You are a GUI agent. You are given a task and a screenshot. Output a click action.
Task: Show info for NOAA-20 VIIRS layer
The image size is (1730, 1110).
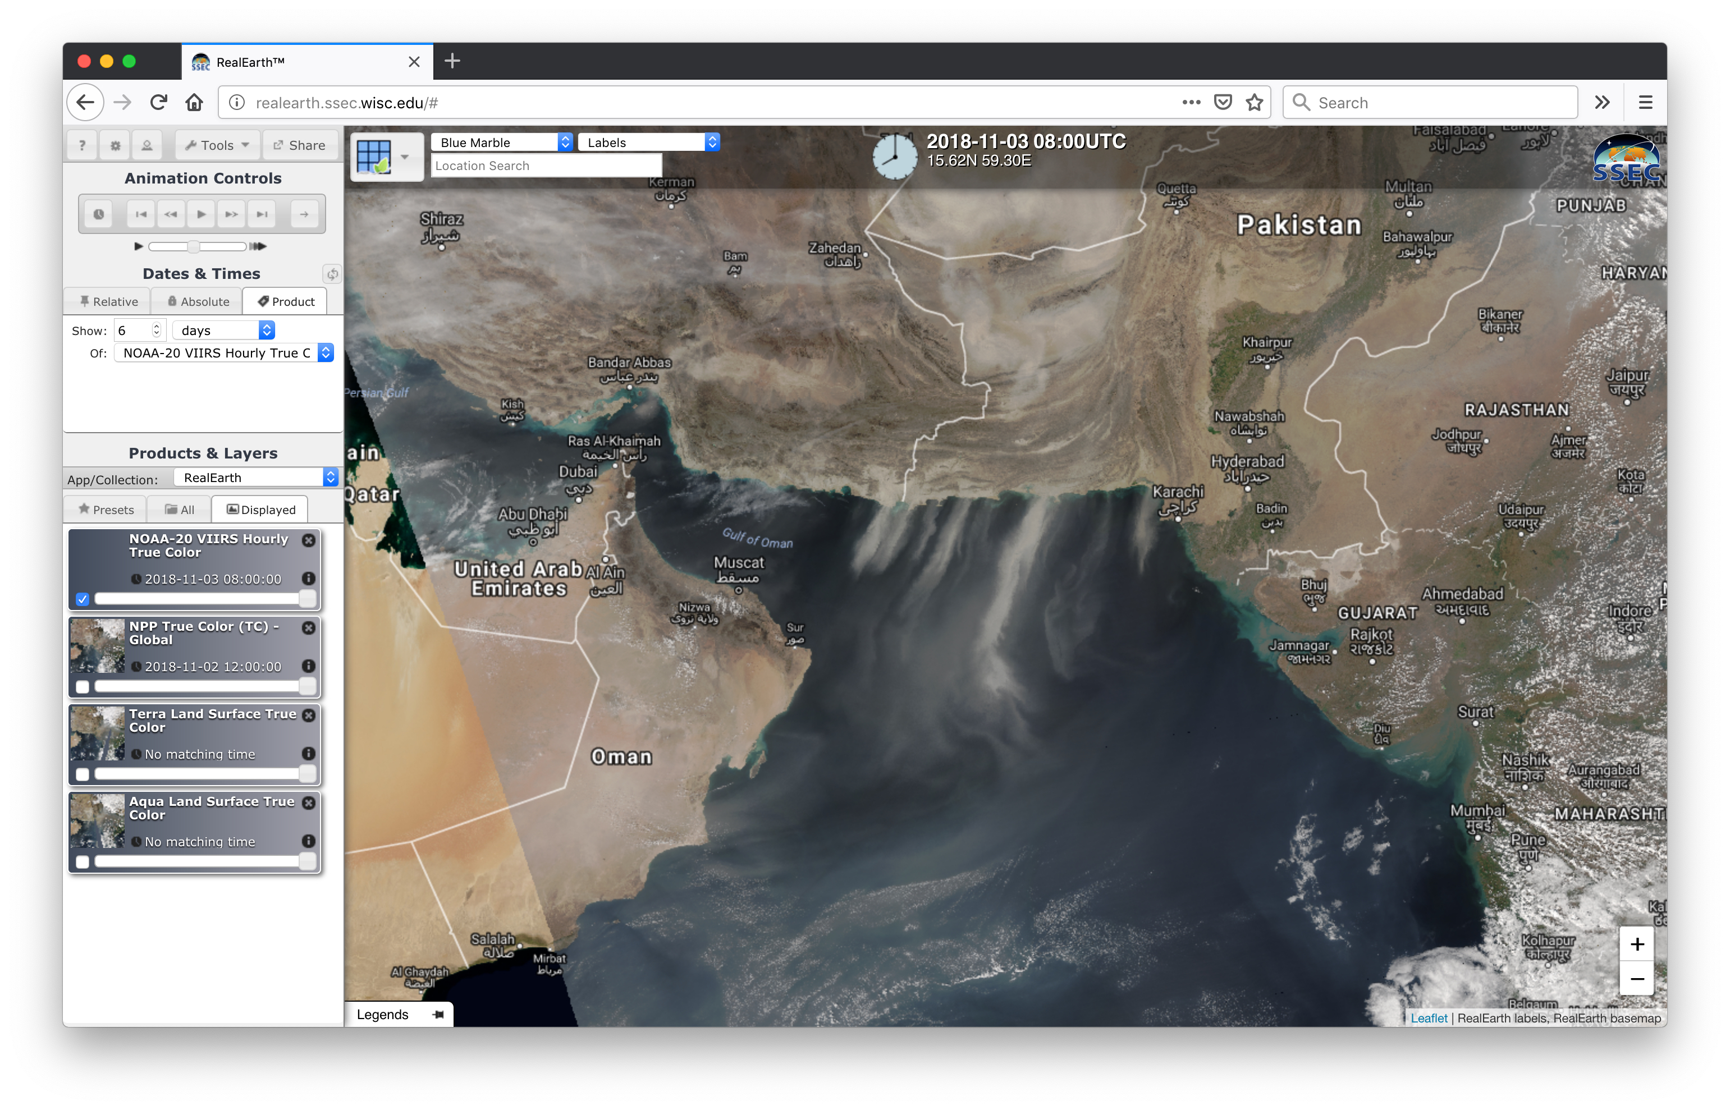click(309, 578)
